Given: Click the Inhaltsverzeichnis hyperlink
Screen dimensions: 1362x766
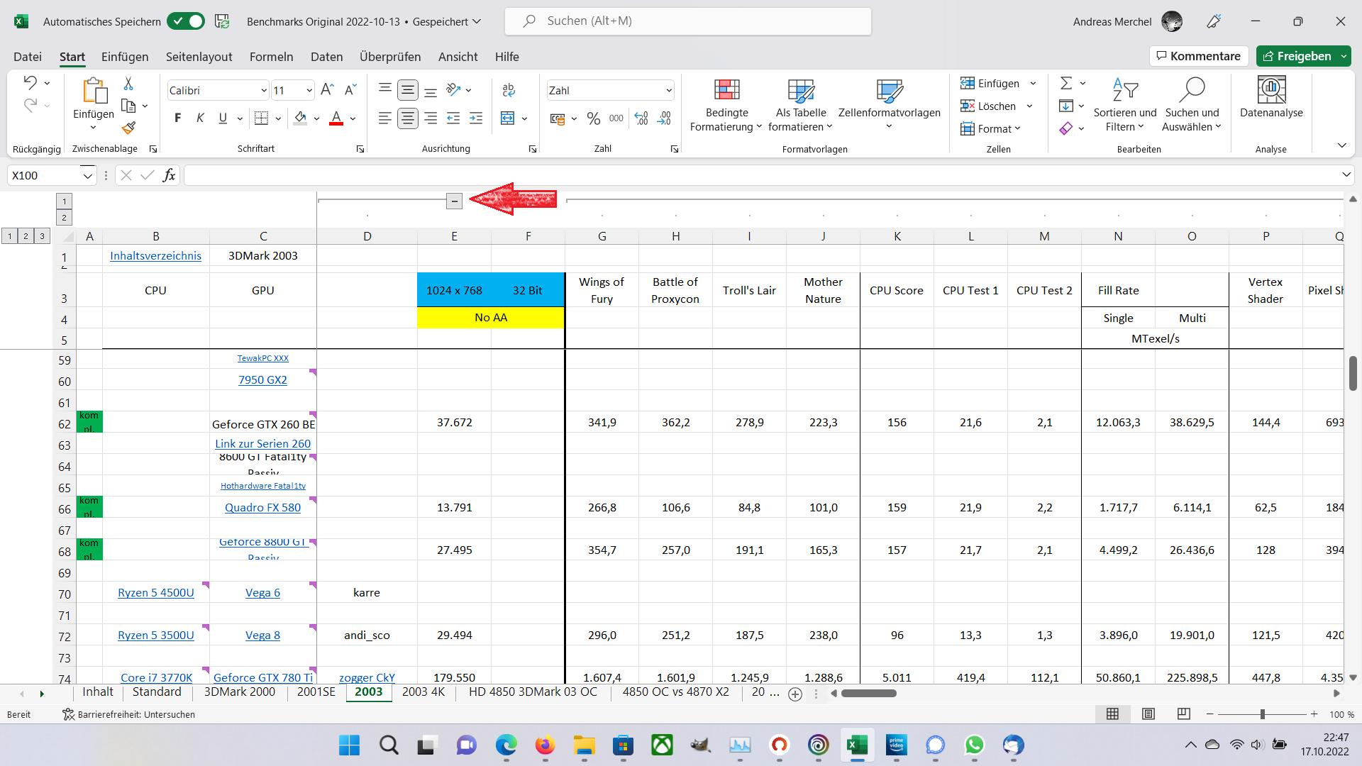Looking at the screenshot, I should (x=155, y=256).
